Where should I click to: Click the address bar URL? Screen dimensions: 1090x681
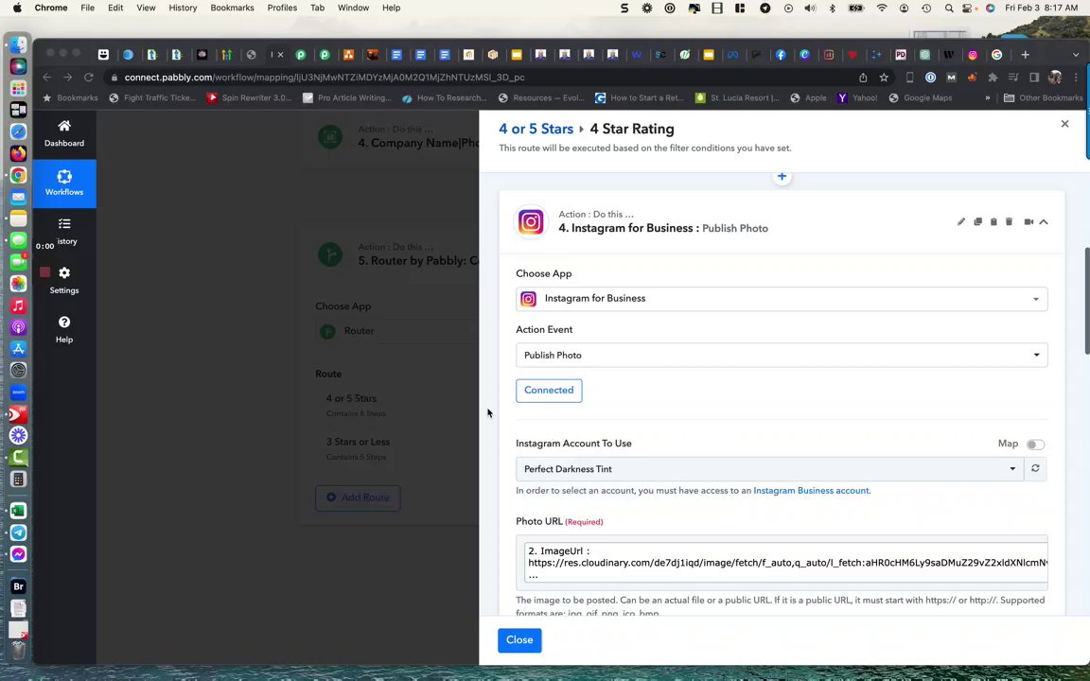(x=324, y=78)
